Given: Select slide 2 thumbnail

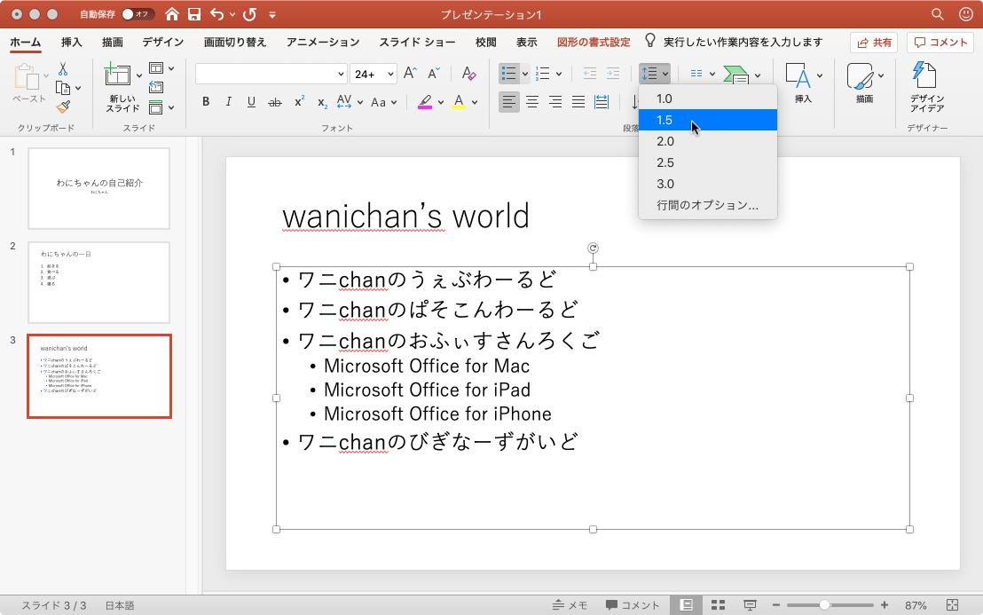Looking at the screenshot, I should pos(98,281).
